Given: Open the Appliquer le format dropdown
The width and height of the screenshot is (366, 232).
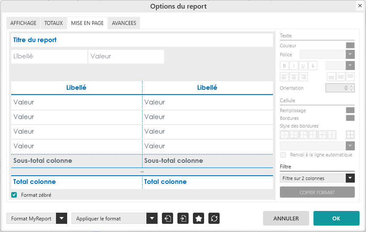Looking at the screenshot, I should (x=152, y=218).
